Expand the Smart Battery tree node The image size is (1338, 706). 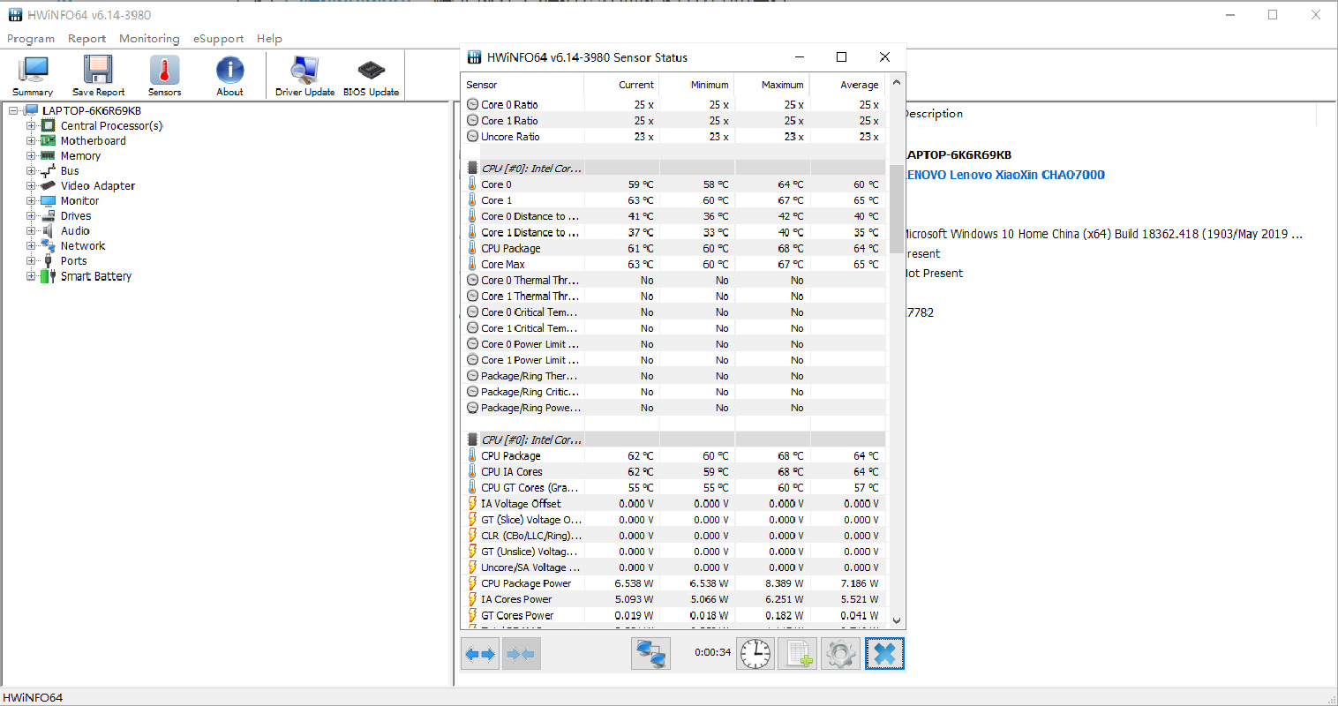tap(31, 276)
